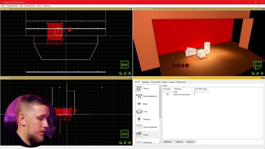This screenshot has width=265, height=149.
Task: Close the project panel using its header icon
Action: pos(264,78)
